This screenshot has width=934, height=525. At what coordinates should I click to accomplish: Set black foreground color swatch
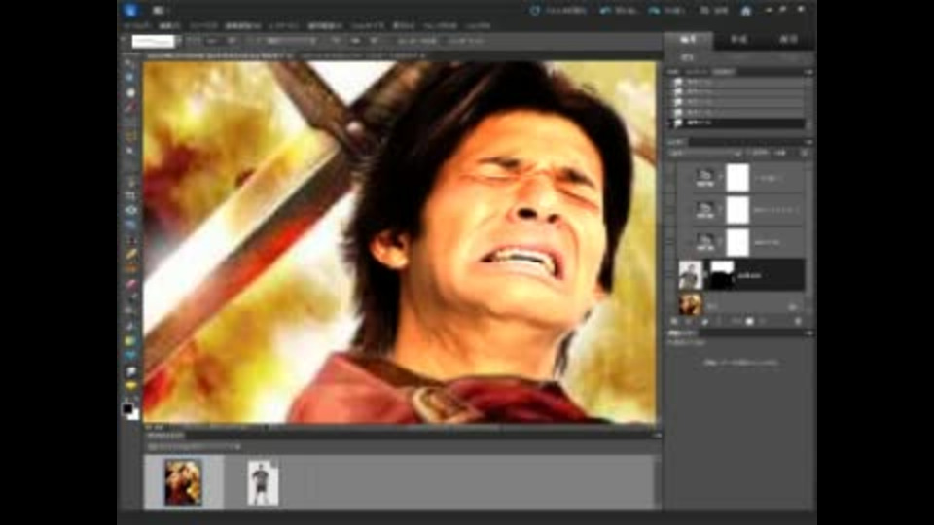pos(126,408)
